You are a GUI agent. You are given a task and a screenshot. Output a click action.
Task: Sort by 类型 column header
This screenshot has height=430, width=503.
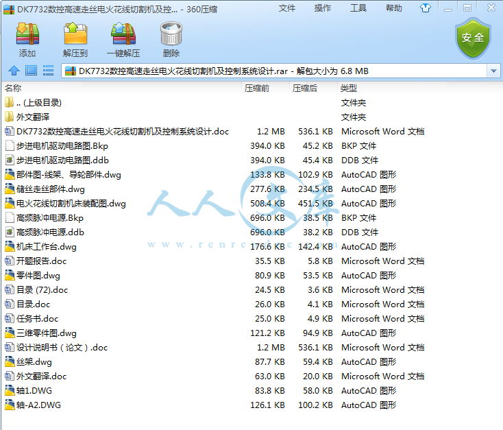point(348,88)
